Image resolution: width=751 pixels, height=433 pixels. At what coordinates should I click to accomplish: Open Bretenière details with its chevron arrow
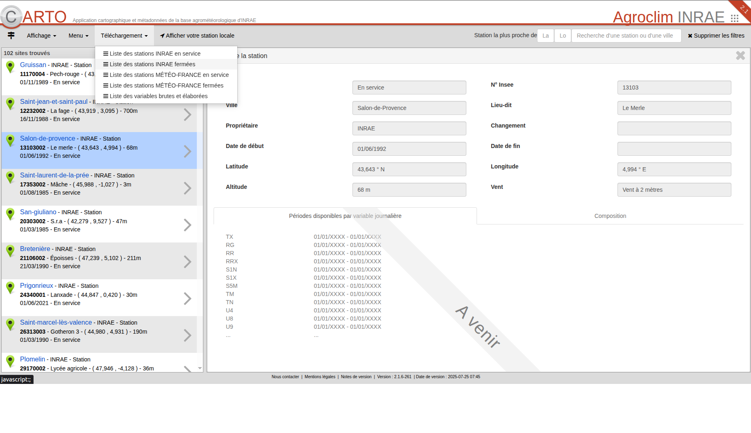(x=187, y=262)
